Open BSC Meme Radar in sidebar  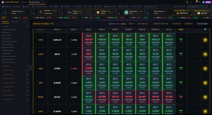[x=8, y=59]
